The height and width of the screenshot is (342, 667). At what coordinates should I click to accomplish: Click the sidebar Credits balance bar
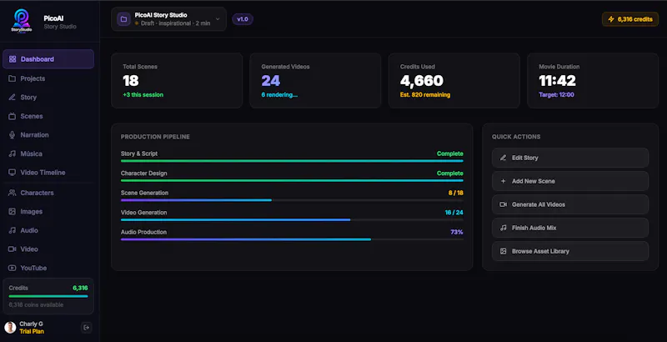pyautogui.click(x=48, y=296)
